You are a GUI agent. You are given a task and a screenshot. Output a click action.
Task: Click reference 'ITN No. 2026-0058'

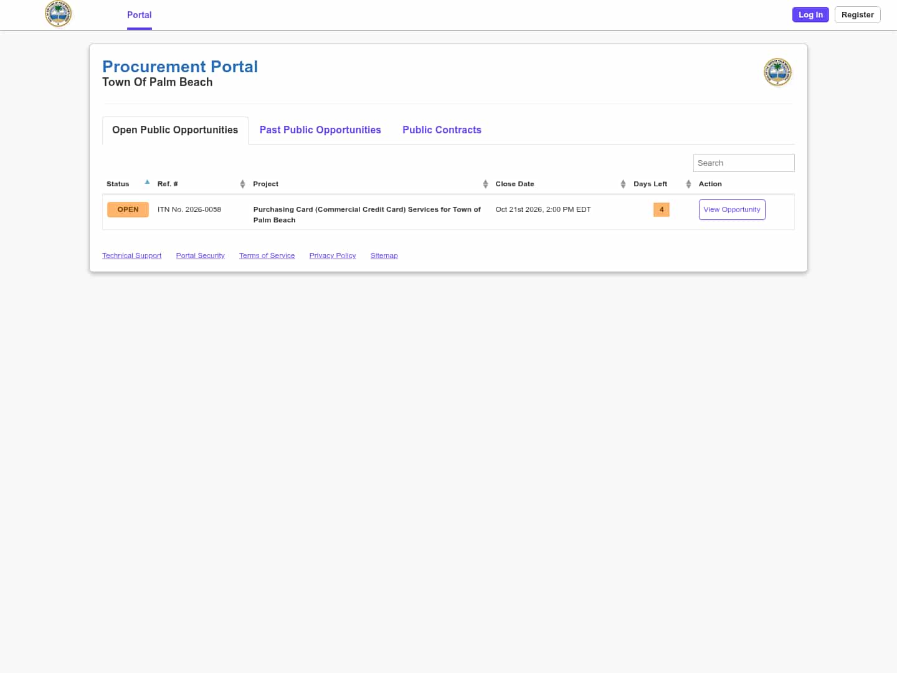coord(189,209)
